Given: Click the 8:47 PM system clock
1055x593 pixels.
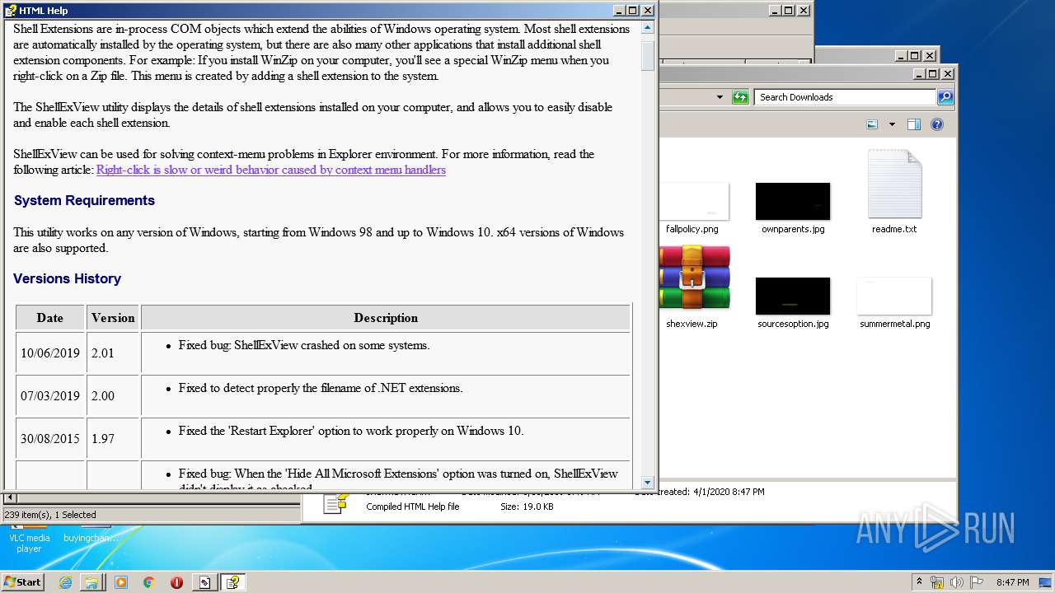Looking at the screenshot, I should pos(1012,582).
